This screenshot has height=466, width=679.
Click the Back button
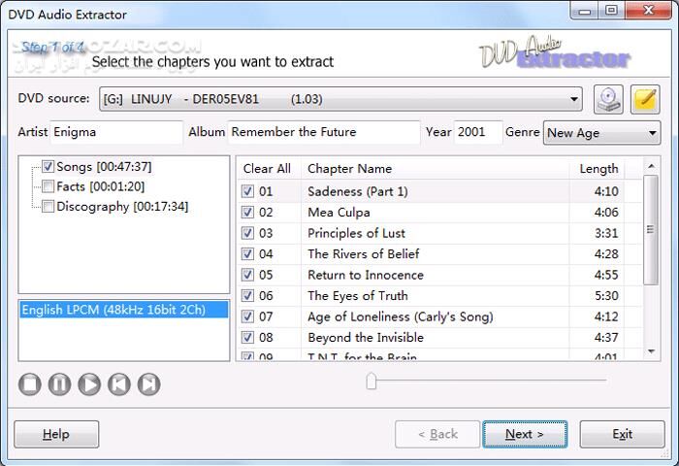click(x=437, y=434)
